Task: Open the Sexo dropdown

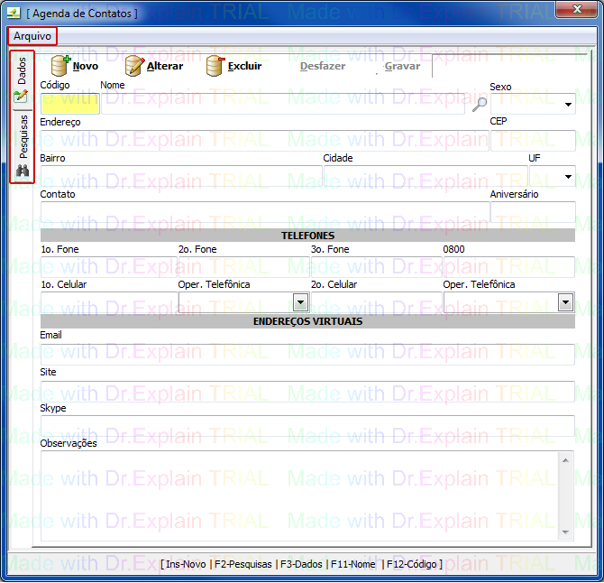Action: [568, 105]
